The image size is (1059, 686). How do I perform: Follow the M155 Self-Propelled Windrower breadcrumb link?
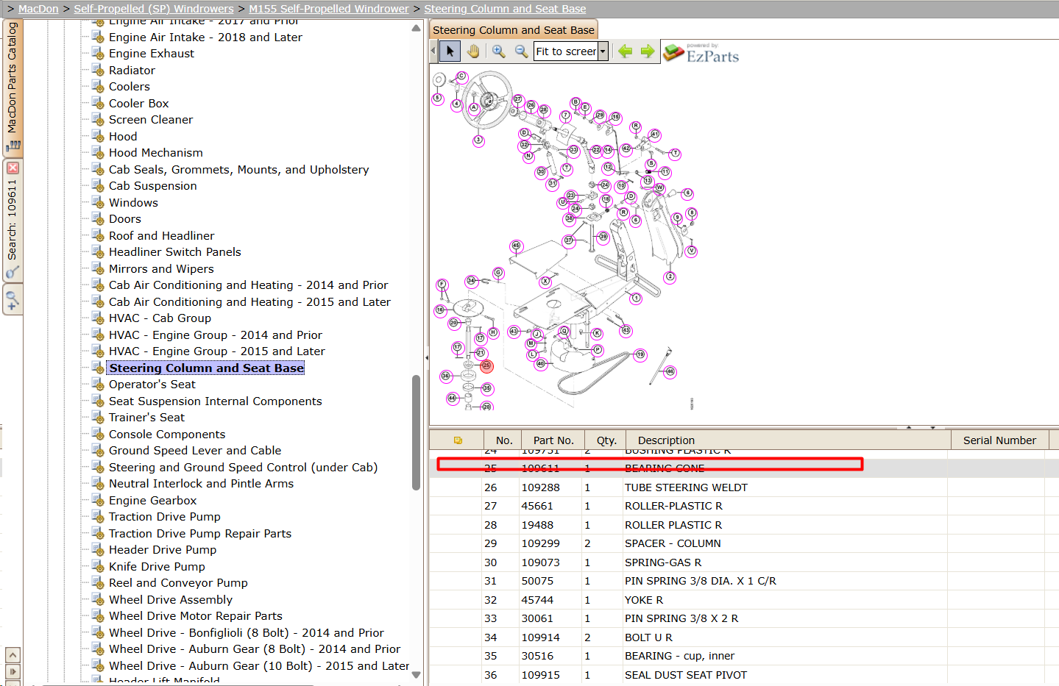(329, 9)
